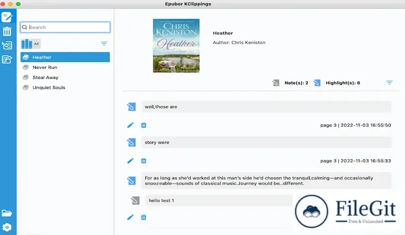Click the book icon beside Heather
Viewport: 405px width, 235px height.
coord(26,57)
